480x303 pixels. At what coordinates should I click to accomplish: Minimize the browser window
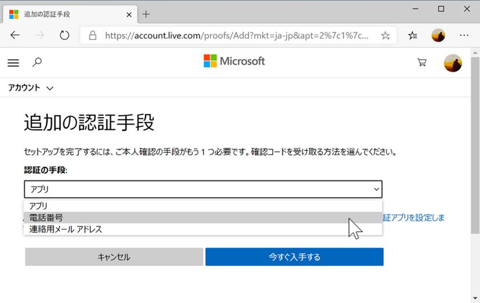click(x=416, y=9)
